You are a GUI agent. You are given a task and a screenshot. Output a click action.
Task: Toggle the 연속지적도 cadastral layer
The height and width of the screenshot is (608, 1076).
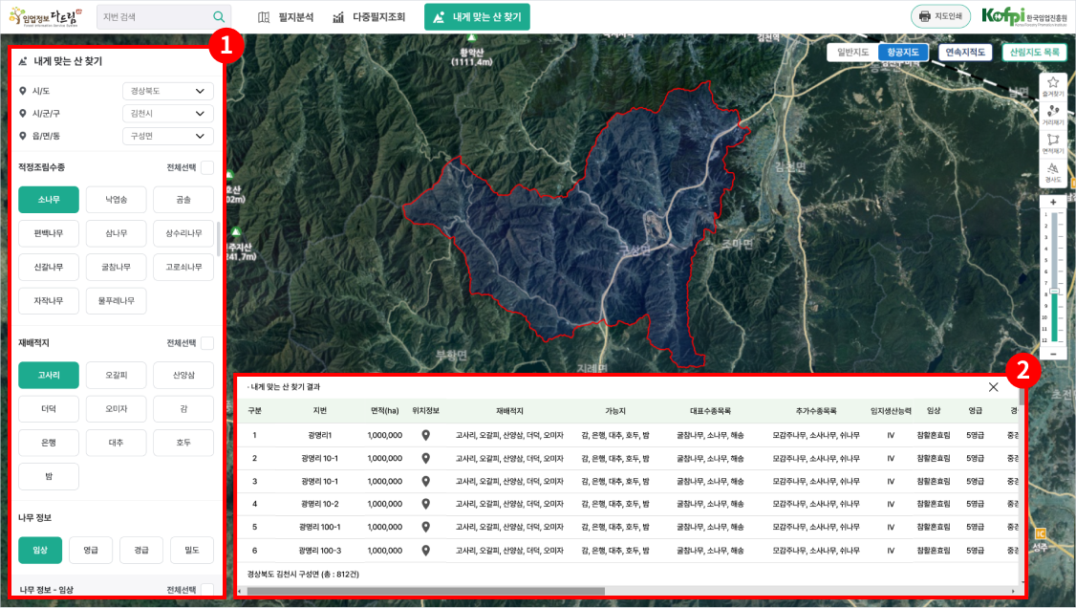point(965,53)
